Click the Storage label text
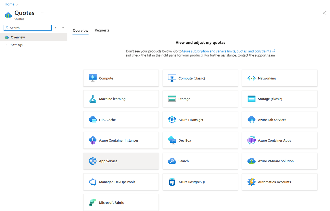This screenshot has height=211, width=330. (184, 99)
